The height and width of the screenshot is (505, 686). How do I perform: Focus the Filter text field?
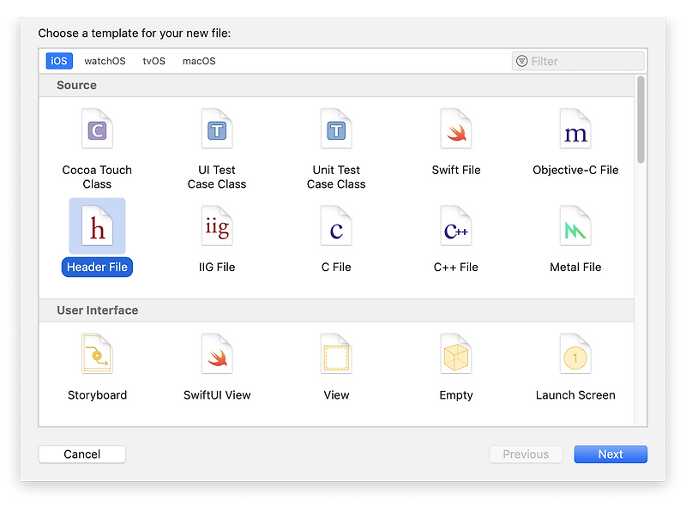[578, 61]
